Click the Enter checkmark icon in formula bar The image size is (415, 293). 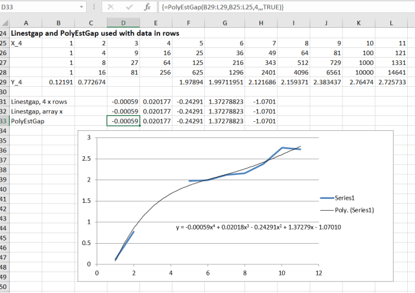[128, 6]
